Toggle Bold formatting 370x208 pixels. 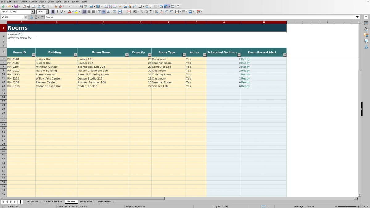53,12
